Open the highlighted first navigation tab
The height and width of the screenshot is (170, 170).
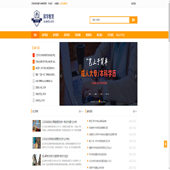pos(35,35)
